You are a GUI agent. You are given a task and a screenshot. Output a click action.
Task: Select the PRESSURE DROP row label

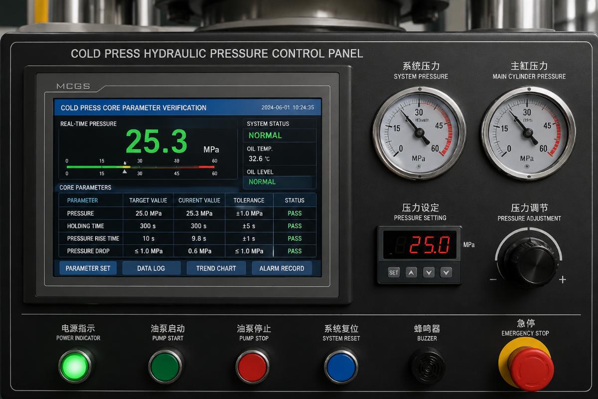point(88,251)
